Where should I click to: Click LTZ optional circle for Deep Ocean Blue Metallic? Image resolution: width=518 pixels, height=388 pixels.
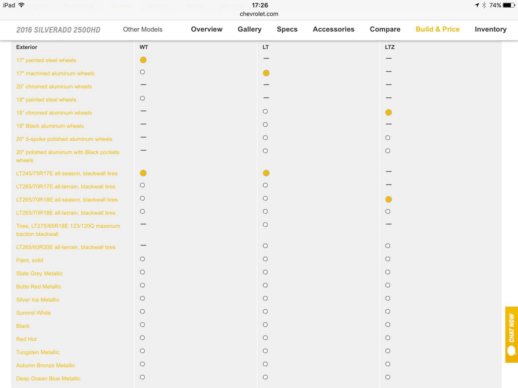click(x=388, y=377)
